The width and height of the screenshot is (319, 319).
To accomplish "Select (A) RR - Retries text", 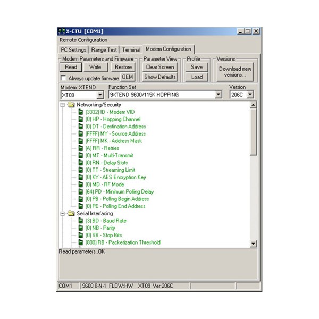I will click(102, 148).
